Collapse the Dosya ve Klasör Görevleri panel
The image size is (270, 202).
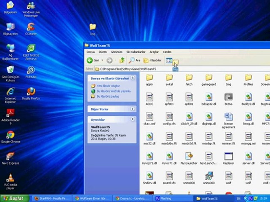[x=132, y=78]
